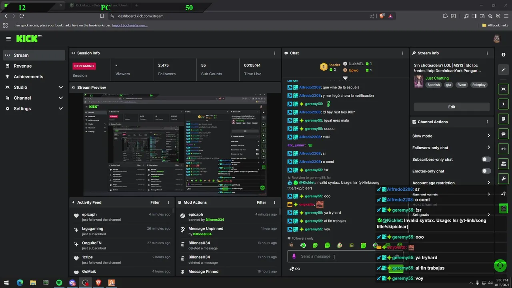
Task: Click the Brave Shields icon in address bar
Action: click(x=382, y=16)
